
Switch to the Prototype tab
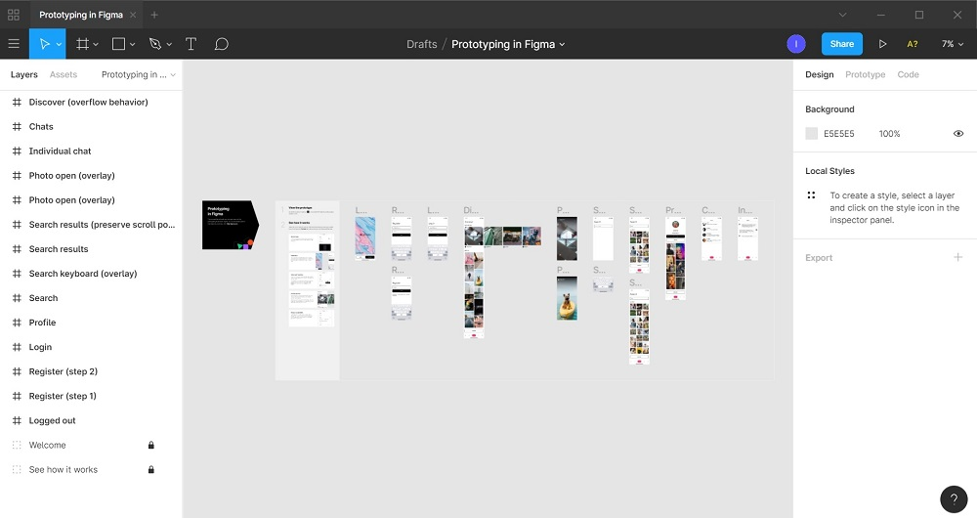(865, 75)
